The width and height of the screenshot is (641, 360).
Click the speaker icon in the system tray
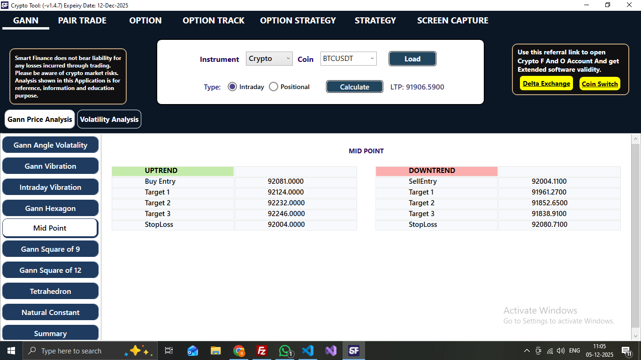[561, 350]
